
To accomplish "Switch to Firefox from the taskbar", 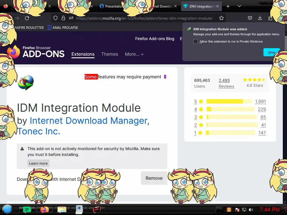I will (x=45, y=209).
